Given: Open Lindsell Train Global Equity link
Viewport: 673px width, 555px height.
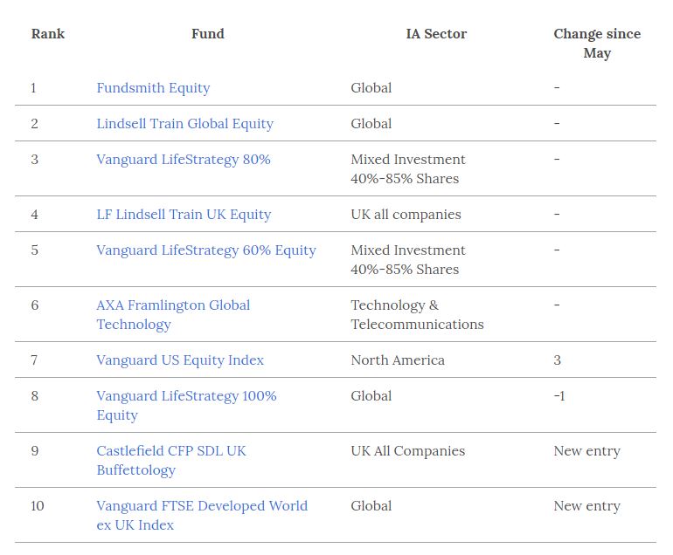Looking at the screenshot, I should click(x=185, y=124).
